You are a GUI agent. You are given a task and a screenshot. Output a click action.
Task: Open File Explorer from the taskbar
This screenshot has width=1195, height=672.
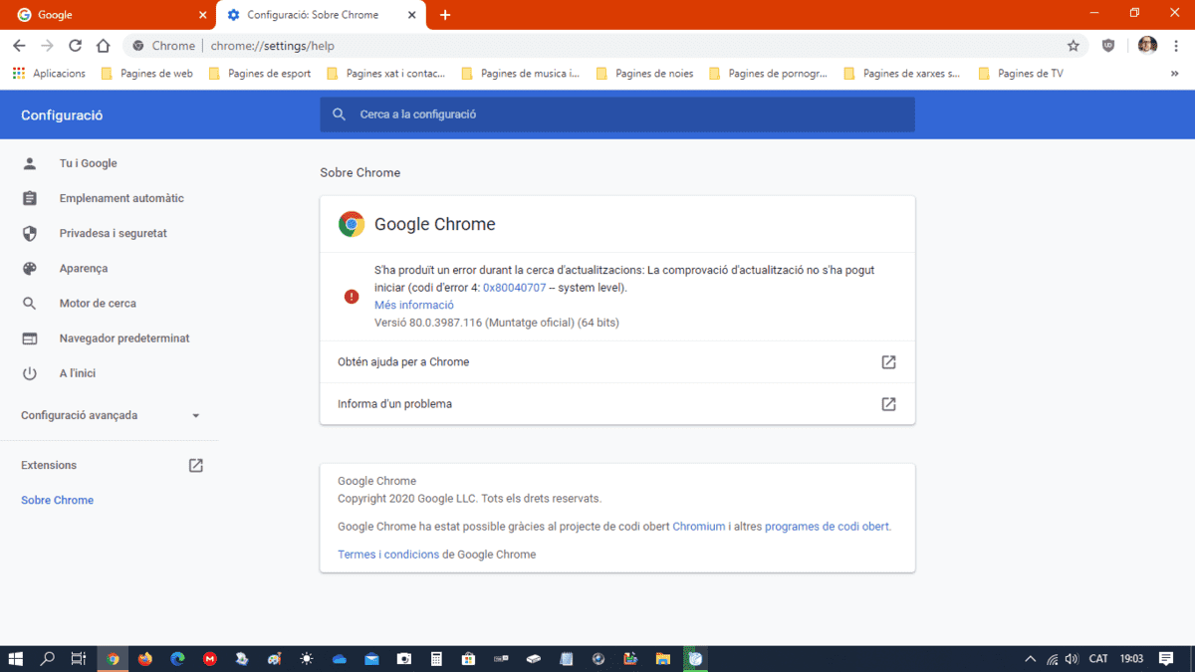click(662, 658)
